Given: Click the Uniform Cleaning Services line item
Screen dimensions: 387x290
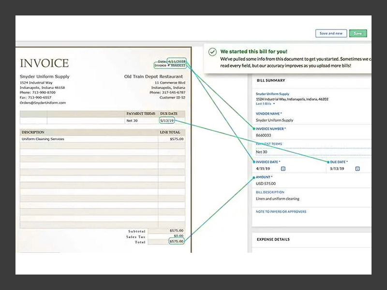Looking at the screenshot, I should pyautogui.click(x=43, y=139).
